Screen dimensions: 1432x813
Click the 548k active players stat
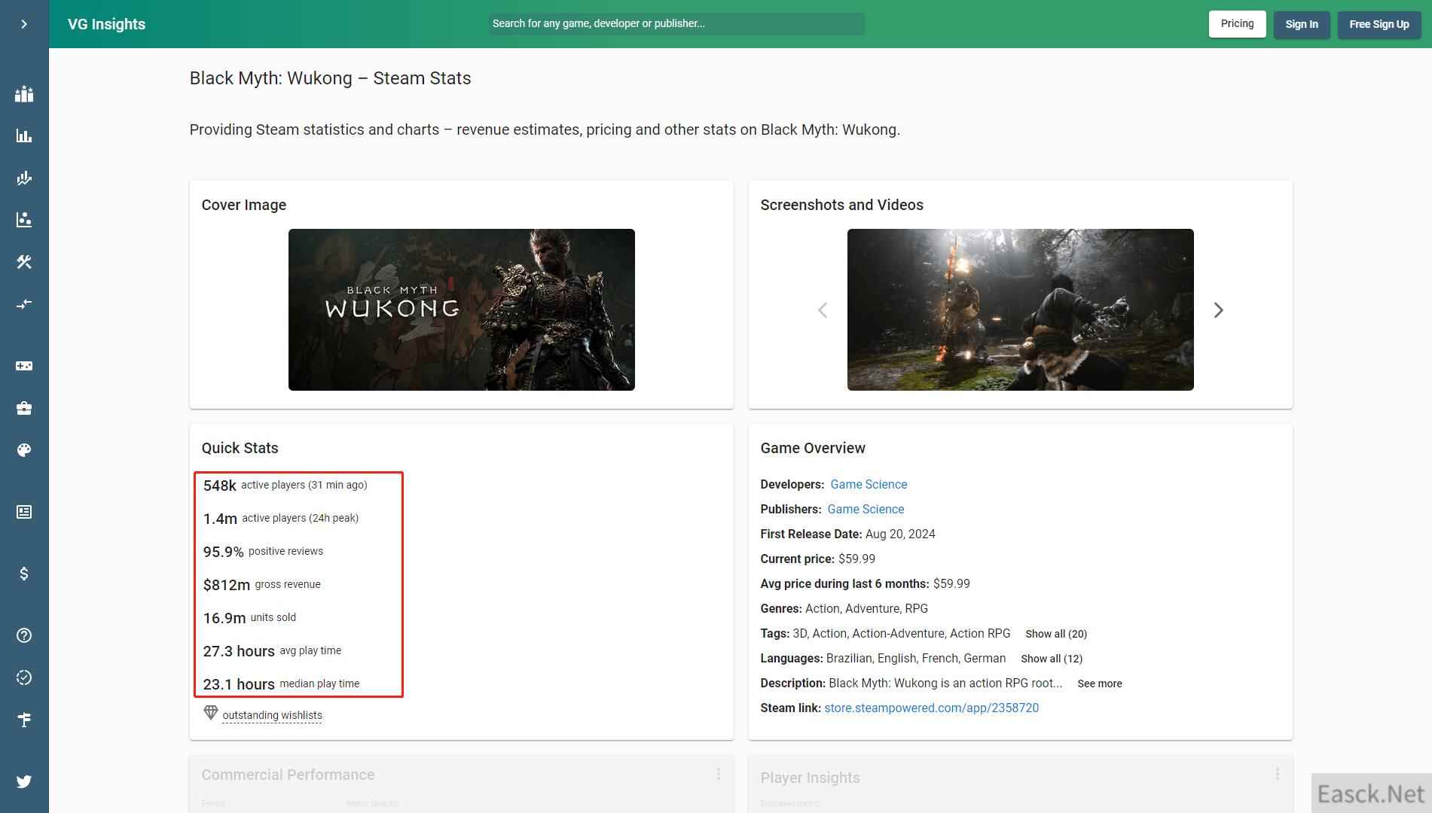[x=285, y=486]
